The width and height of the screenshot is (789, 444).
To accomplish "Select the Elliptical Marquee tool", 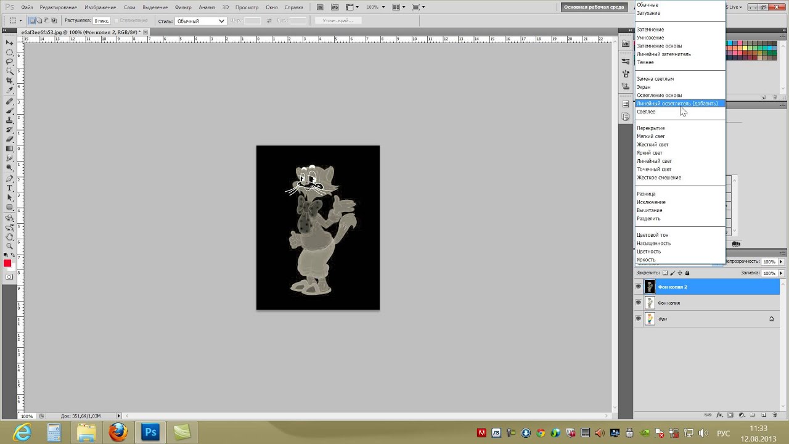I will (10, 52).
